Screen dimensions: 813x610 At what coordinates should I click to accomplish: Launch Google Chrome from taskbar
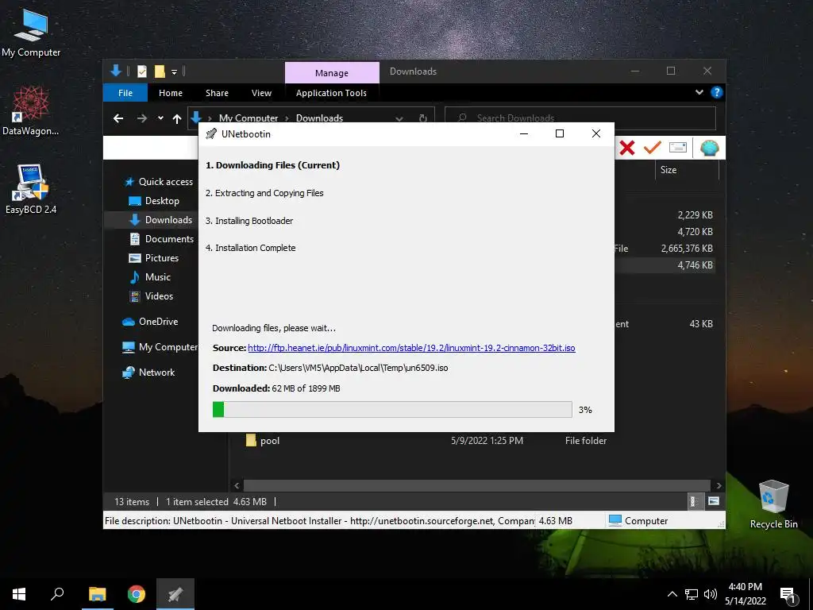tap(137, 594)
